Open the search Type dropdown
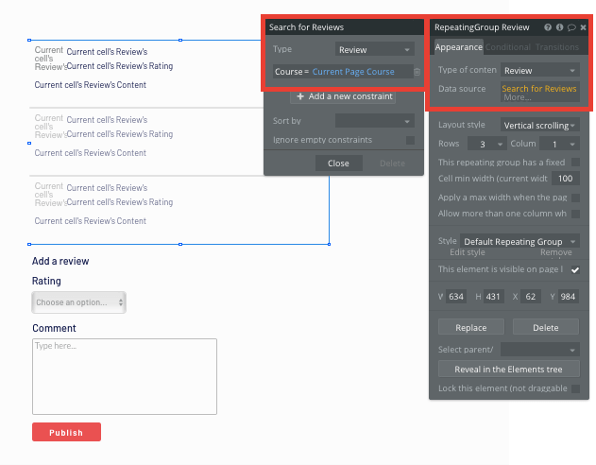The width and height of the screenshot is (596, 465). 374,49
